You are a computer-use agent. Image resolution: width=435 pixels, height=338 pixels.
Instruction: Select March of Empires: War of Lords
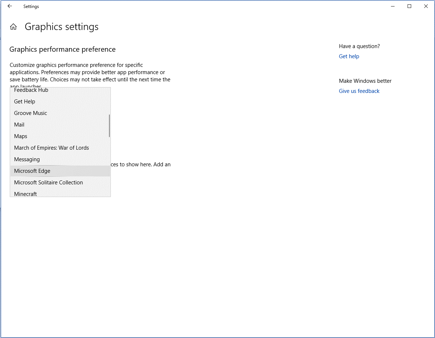(60, 148)
